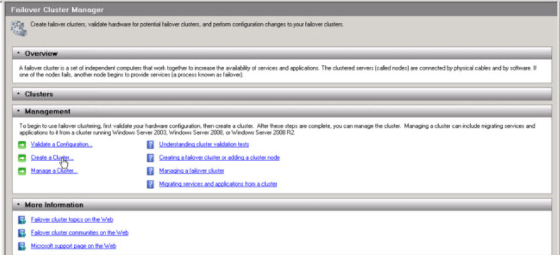560x255 pixels.
Task: Click green arrow icon beside Create a Cluster
Action: (22, 158)
